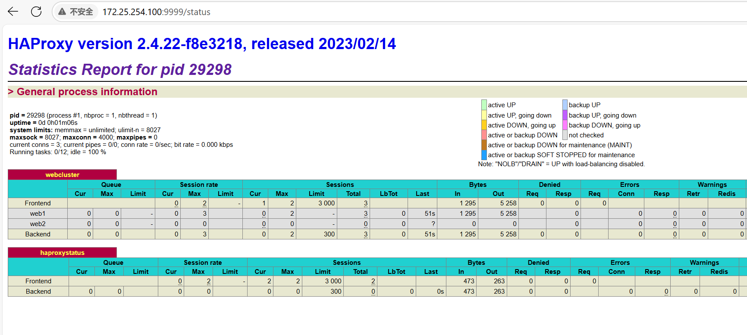This screenshot has height=335, width=747.
Task: Click active UP, going down swatch
Action: tap(484, 115)
